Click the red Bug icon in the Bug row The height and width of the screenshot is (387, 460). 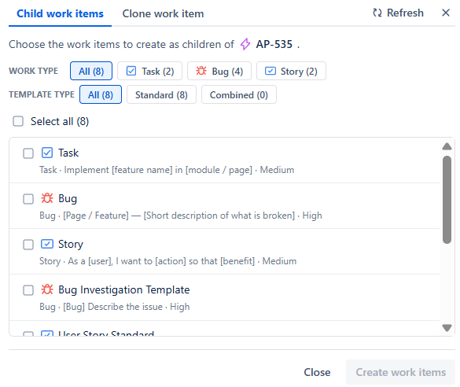(x=47, y=198)
